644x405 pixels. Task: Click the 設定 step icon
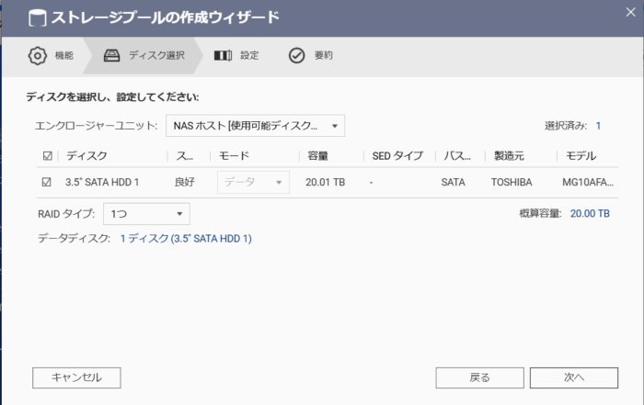coord(223,55)
